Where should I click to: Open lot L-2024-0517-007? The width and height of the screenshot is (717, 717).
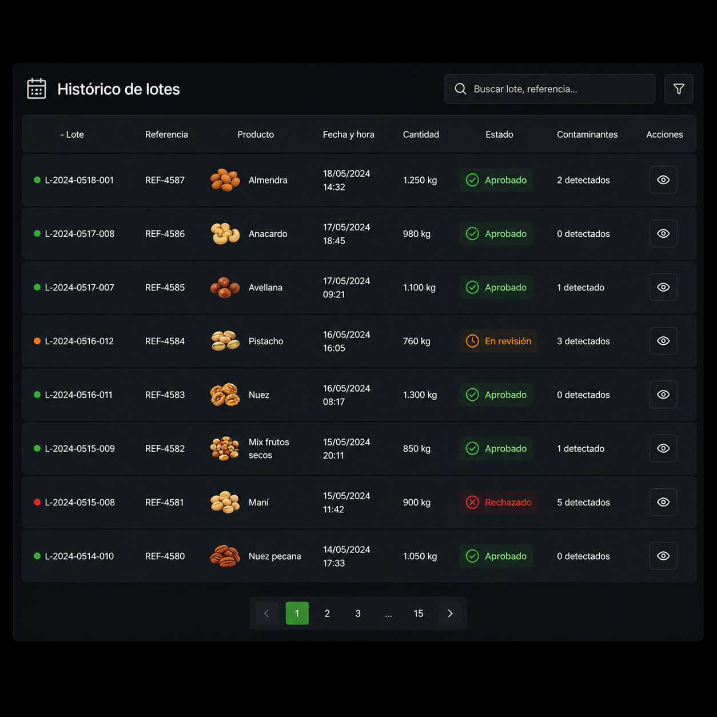coord(79,288)
